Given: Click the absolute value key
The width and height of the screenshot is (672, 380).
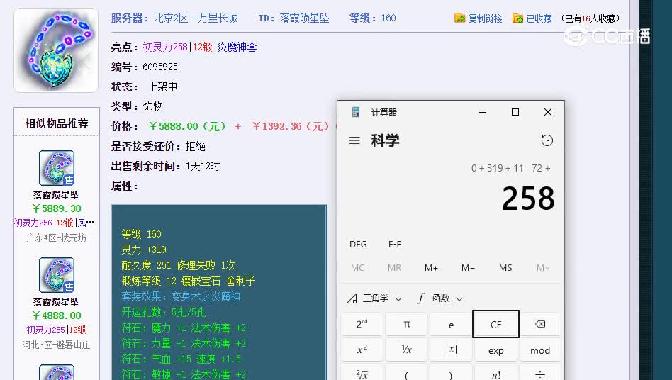Looking at the screenshot, I should [451, 350].
